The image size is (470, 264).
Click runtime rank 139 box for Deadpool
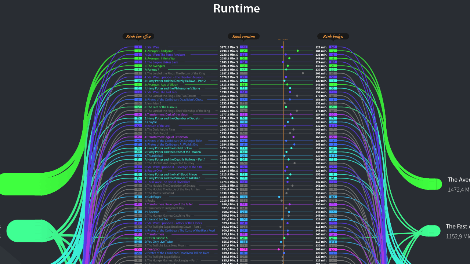(x=244, y=249)
